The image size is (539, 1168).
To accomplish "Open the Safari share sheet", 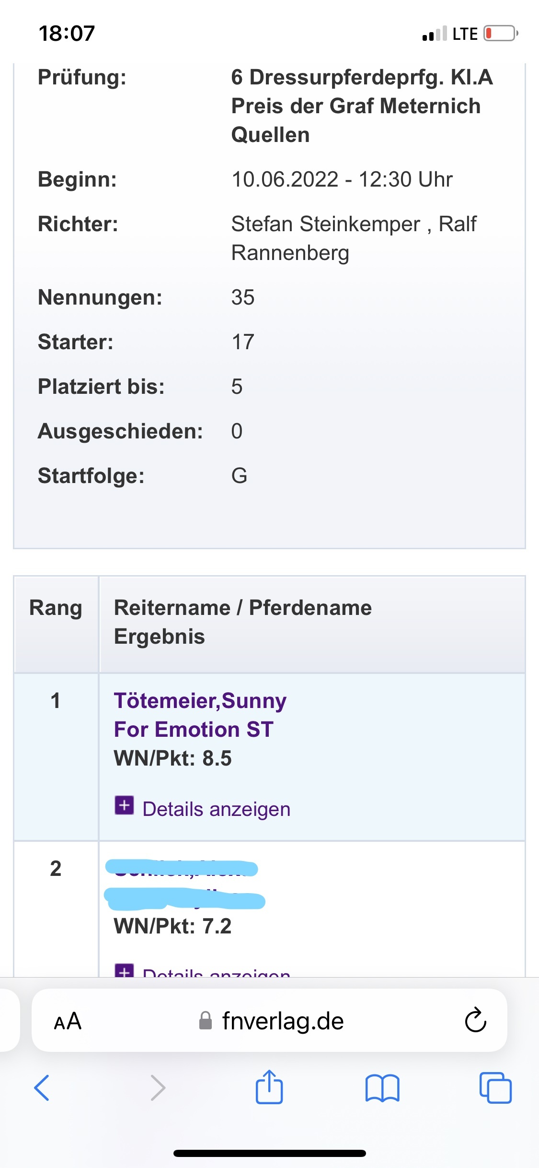I will [x=269, y=1087].
